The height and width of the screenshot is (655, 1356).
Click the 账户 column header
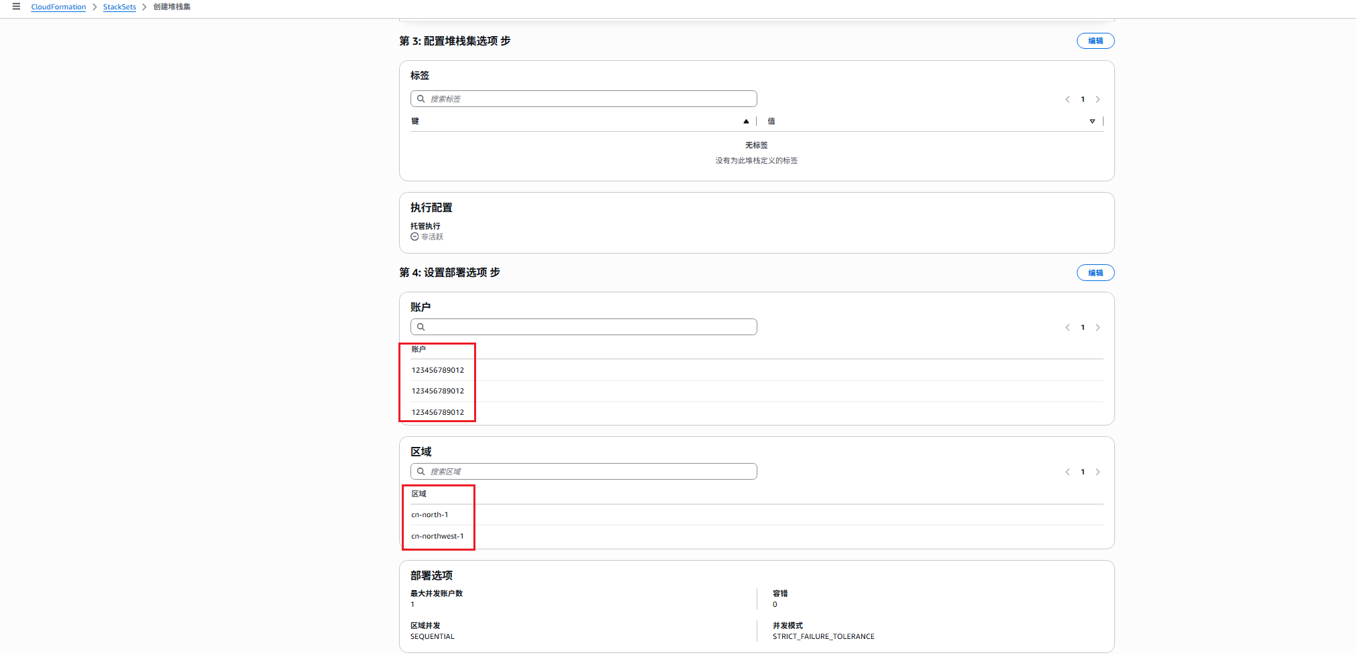pyautogui.click(x=419, y=349)
